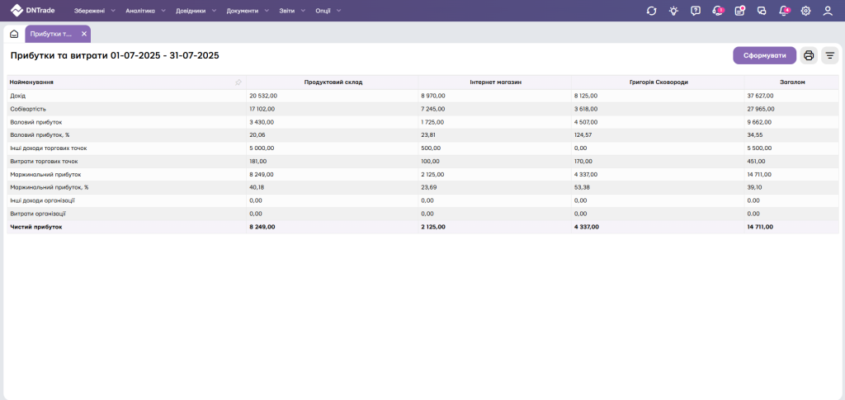Open the headset support icon

717,11
